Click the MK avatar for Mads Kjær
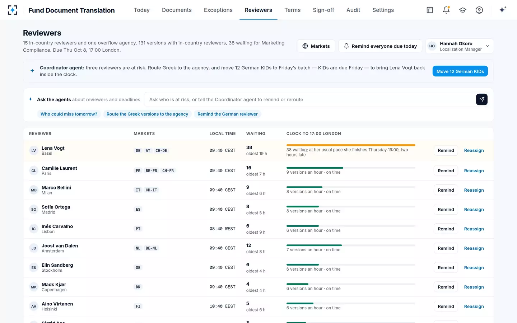Viewport: 517px width, 323px height. pyautogui.click(x=34, y=287)
